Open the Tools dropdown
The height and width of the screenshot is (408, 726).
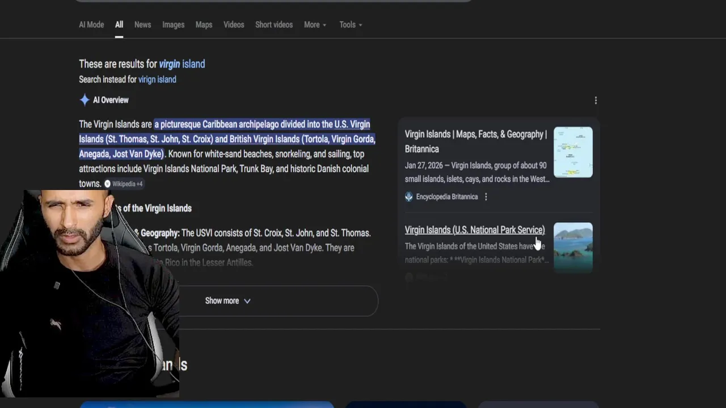[351, 25]
